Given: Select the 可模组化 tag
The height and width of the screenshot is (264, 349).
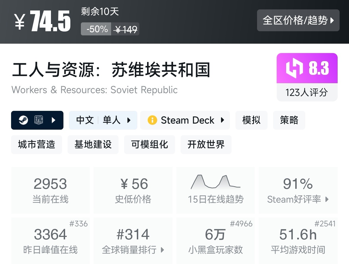Looking at the screenshot, I should [x=150, y=145].
